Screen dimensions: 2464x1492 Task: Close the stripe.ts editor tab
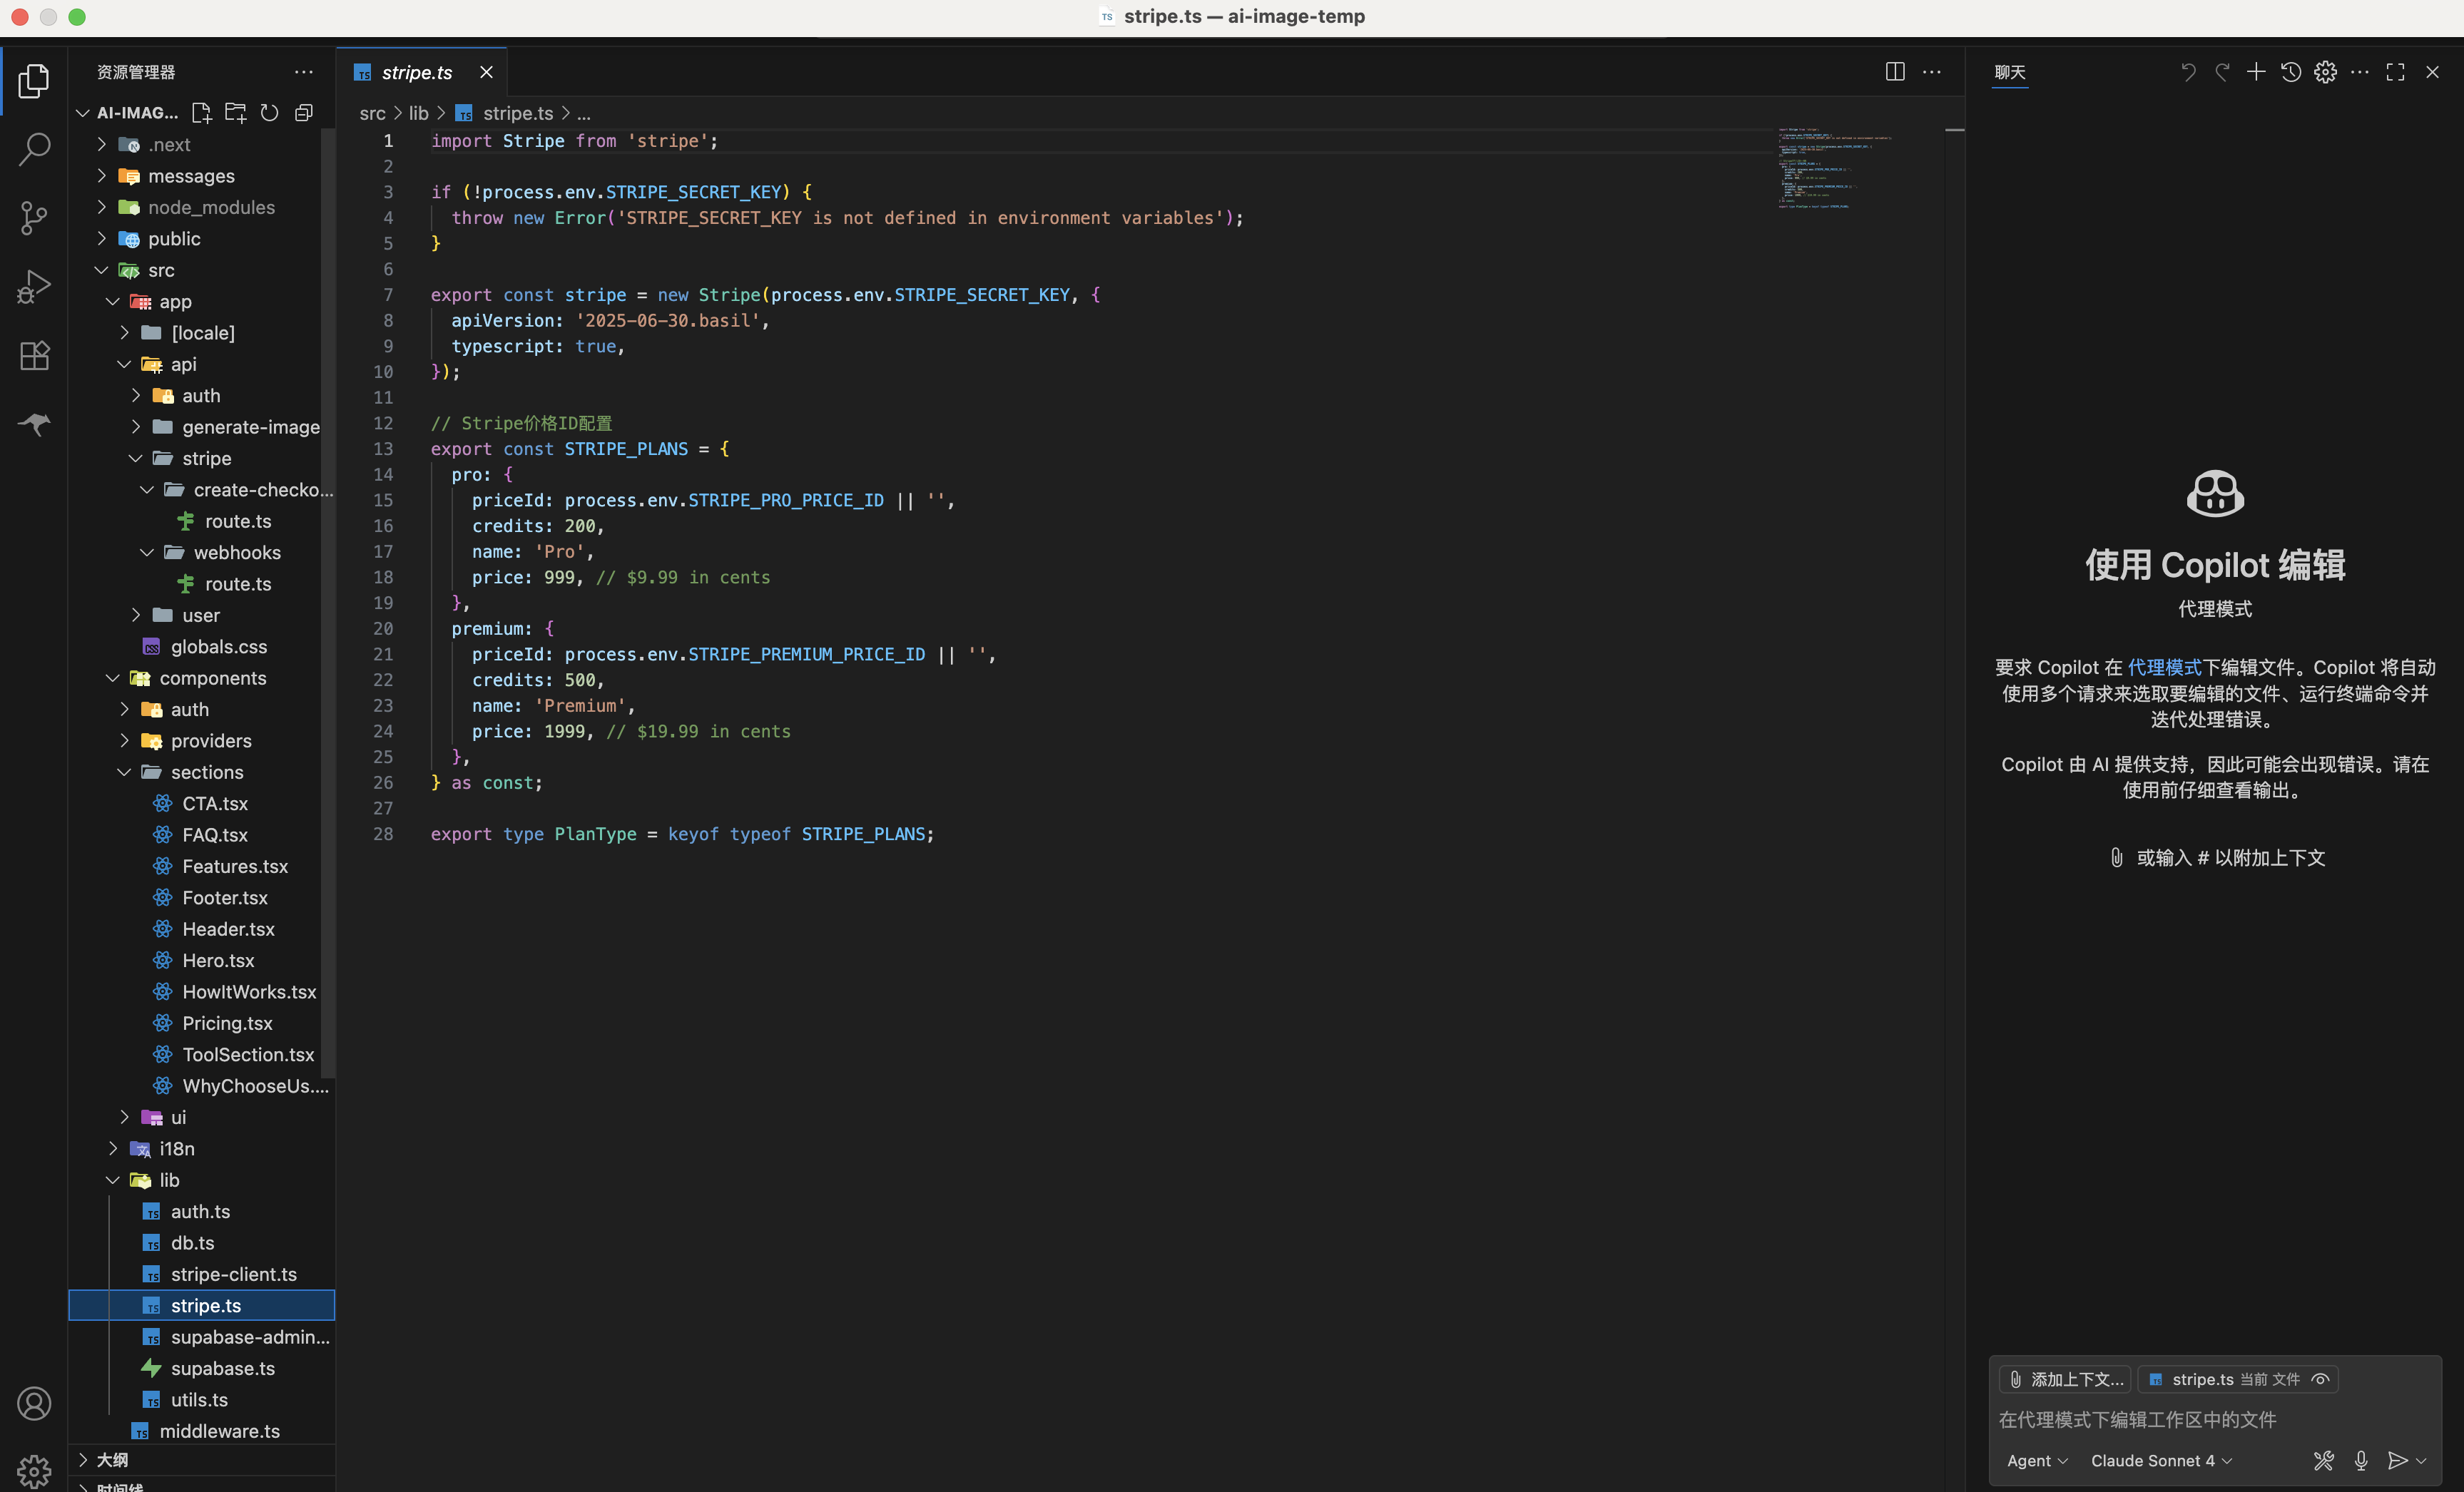486,72
